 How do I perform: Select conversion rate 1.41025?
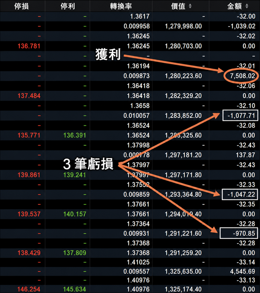click(138, 262)
